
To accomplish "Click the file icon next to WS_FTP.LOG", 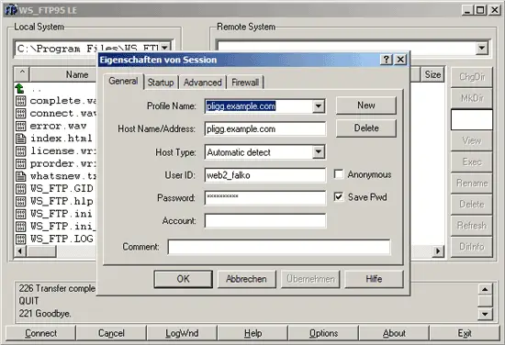I will coord(20,239).
